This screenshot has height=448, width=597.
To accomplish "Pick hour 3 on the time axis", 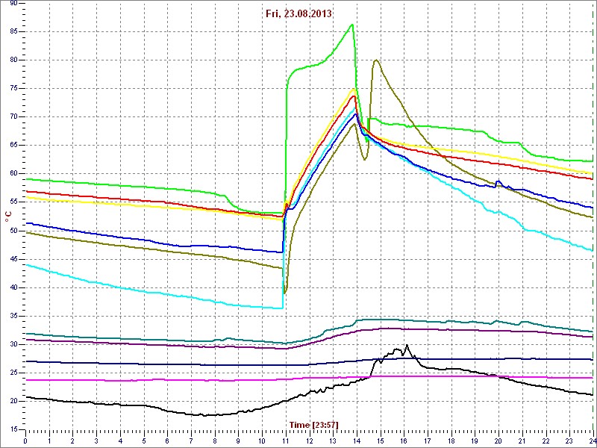I will coord(96,441).
